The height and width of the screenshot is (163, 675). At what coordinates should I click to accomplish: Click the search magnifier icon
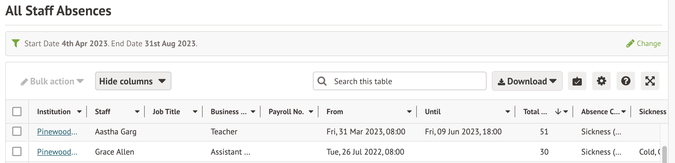(x=322, y=81)
